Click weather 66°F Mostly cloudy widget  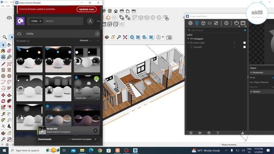206,150
